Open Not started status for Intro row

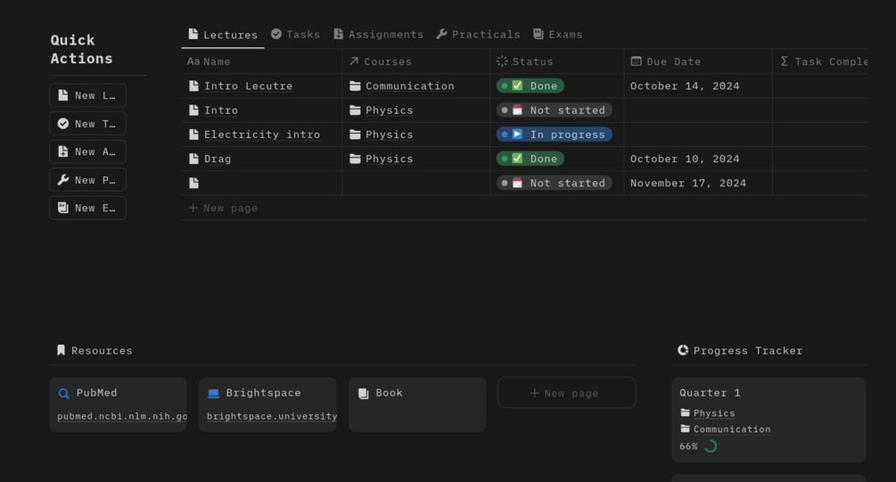pyautogui.click(x=554, y=110)
